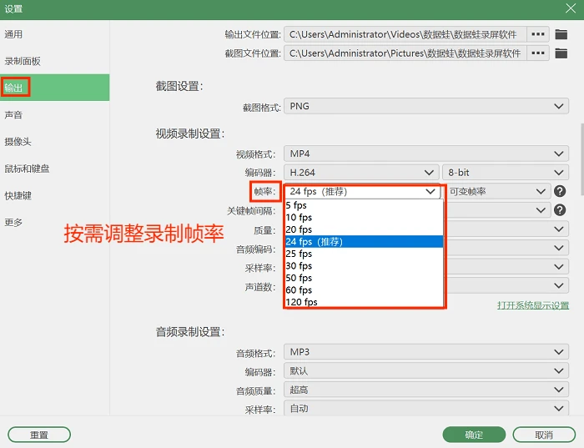Open the MP4 video format dropdown
The height and width of the screenshot is (448, 584).
426,154
